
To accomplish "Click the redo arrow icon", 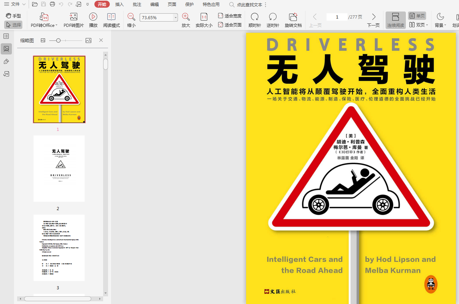I will click(70, 4).
